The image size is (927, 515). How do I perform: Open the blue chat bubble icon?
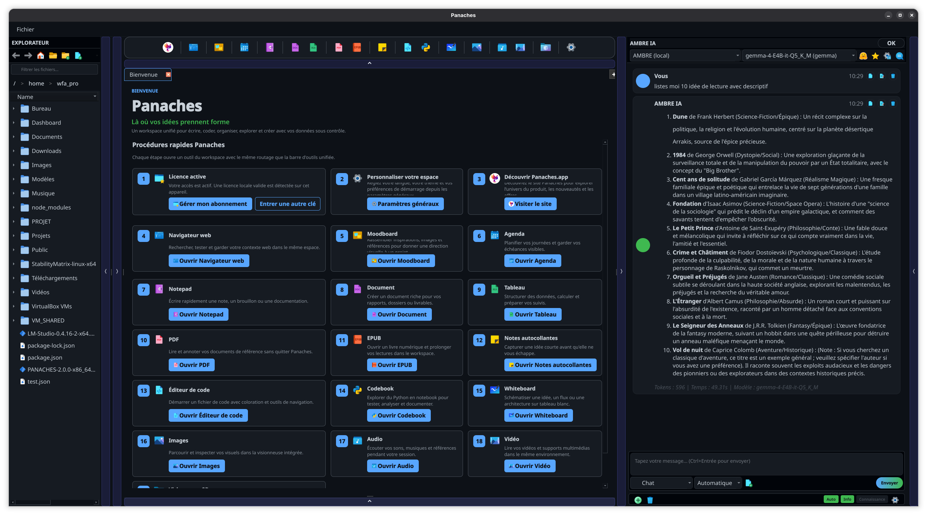(899, 56)
